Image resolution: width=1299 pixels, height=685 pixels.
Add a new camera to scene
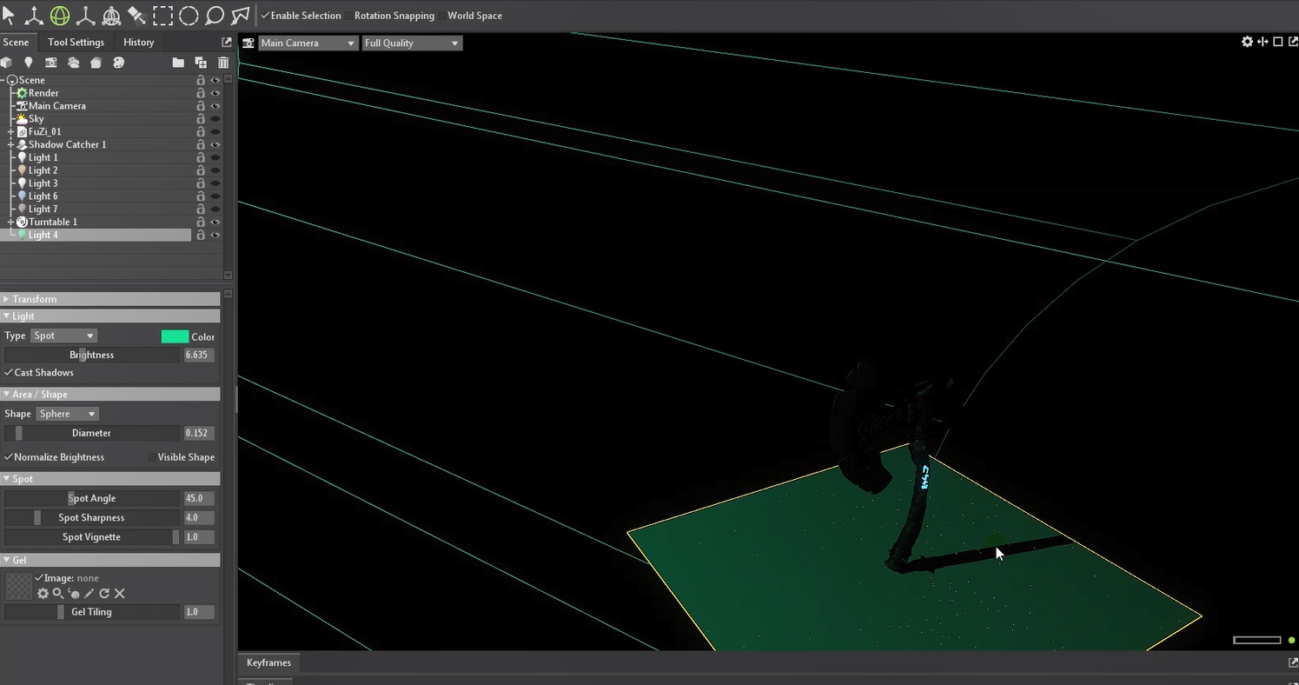51,63
